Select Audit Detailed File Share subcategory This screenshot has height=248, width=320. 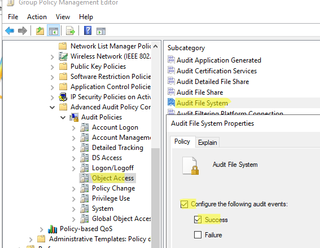coord(213,82)
